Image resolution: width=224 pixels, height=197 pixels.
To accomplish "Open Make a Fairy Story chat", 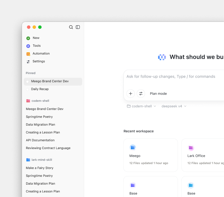I will pos(40,168).
